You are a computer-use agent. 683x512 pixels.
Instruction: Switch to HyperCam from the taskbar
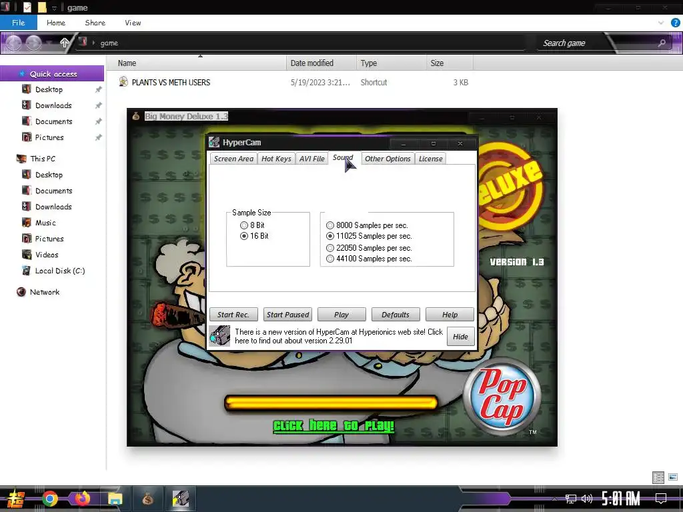point(180,499)
